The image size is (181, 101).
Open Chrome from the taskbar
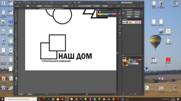(76, 99)
